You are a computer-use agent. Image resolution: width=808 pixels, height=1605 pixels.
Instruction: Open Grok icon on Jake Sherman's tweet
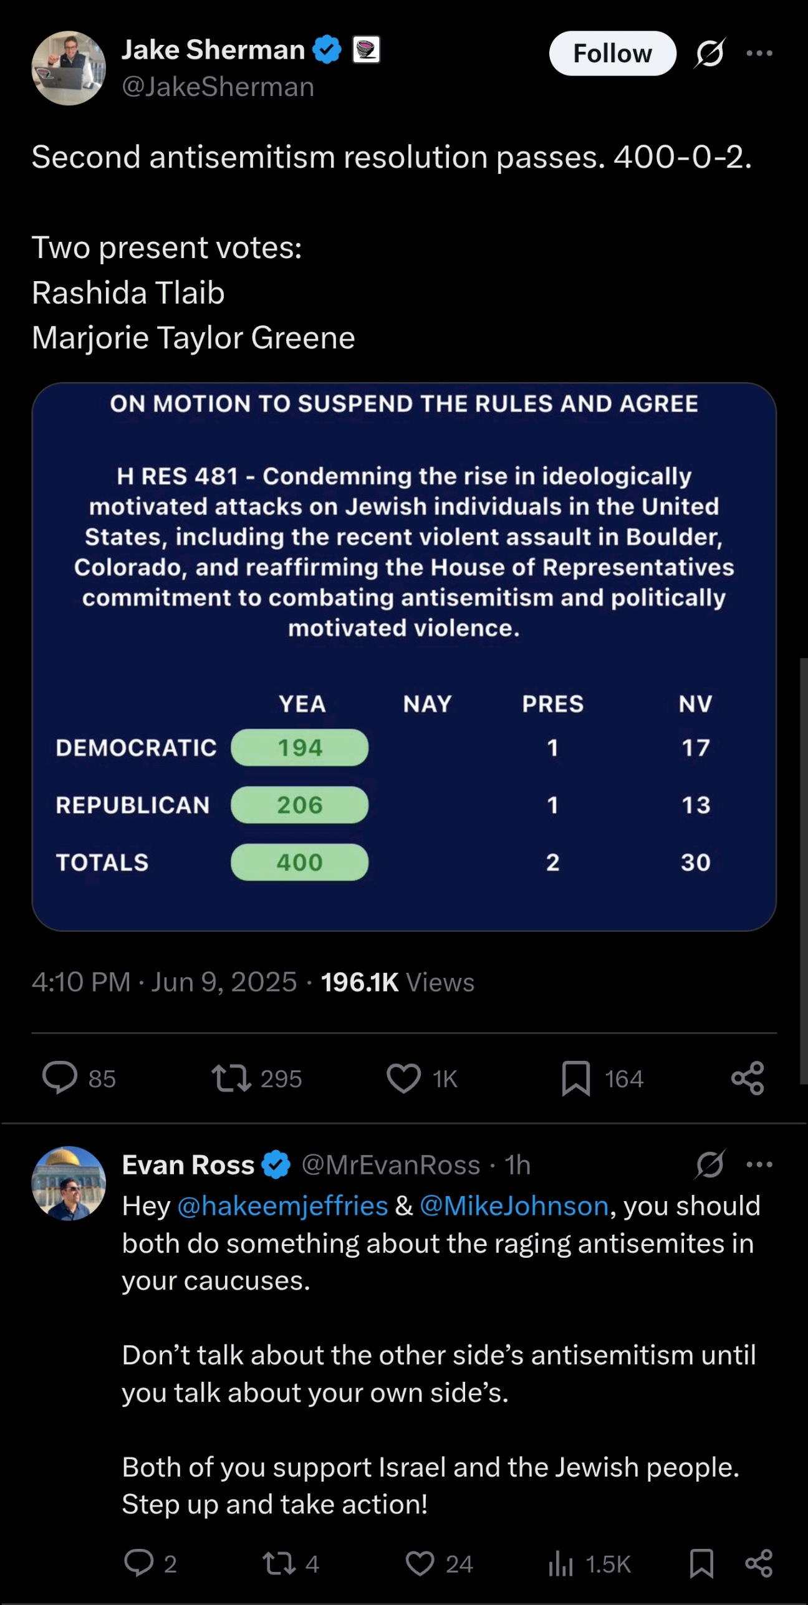(x=709, y=54)
